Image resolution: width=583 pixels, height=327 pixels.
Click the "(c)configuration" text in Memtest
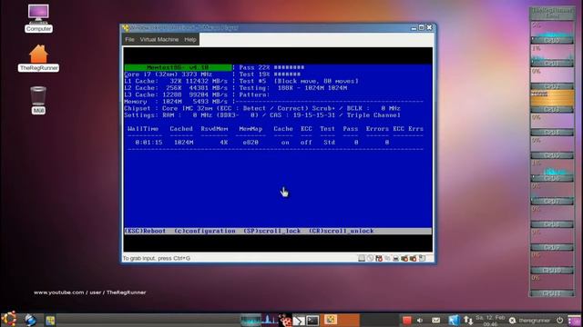click(x=204, y=231)
